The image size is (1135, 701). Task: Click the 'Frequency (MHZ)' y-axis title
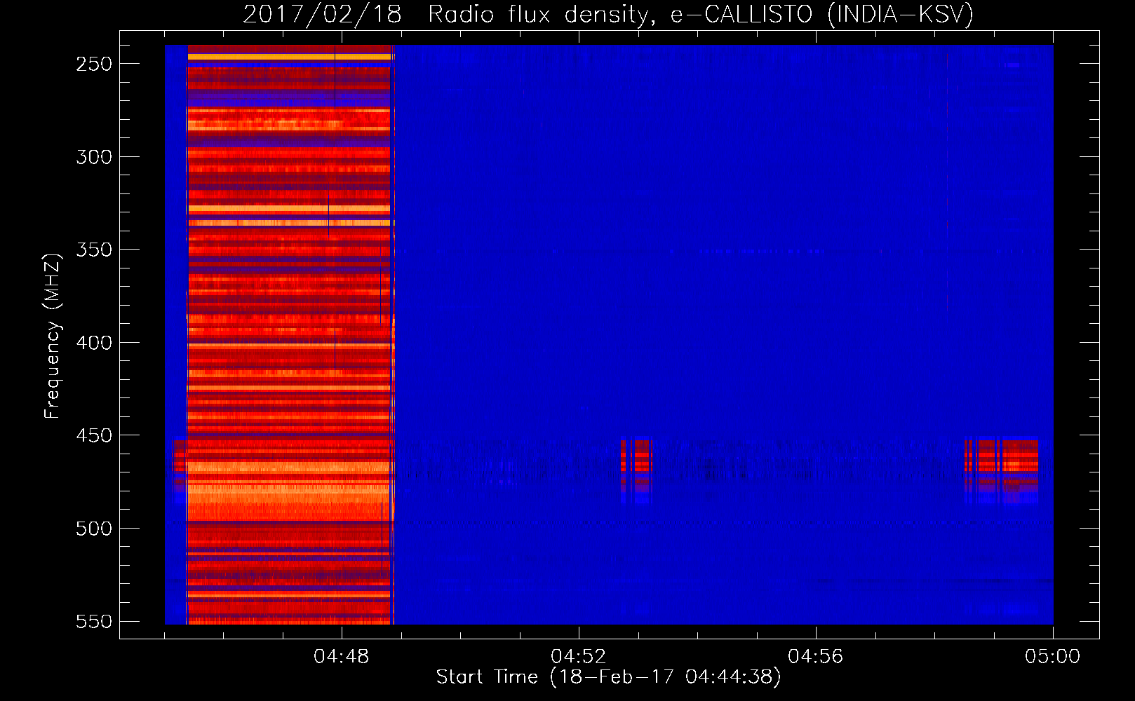click(53, 336)
